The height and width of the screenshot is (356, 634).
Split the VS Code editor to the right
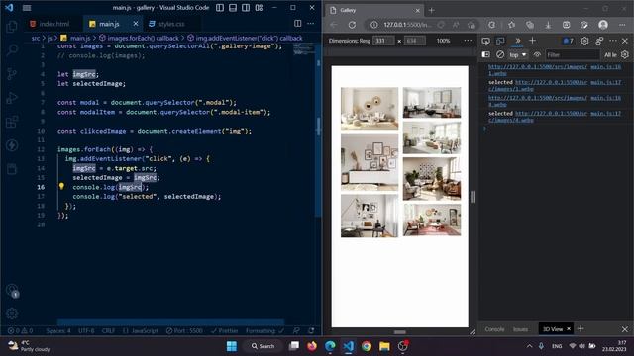297,24
